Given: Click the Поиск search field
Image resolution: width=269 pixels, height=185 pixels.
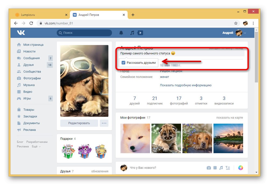Looking at the screenshot, I should 84,33.
